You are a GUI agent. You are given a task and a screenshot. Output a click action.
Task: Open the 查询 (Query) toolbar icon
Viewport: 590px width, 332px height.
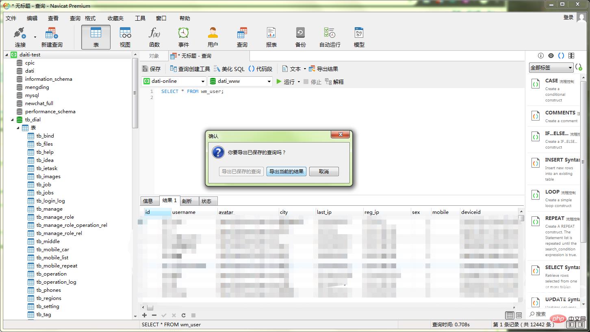[242, 37]
